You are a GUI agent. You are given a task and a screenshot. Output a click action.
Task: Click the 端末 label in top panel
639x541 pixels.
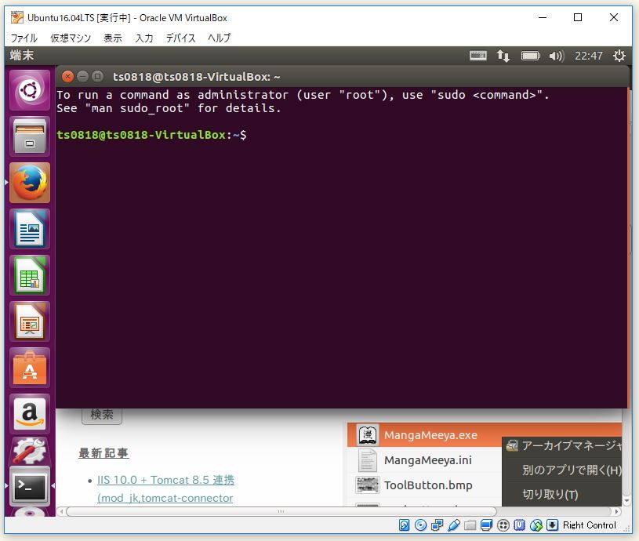pos(22,56)
